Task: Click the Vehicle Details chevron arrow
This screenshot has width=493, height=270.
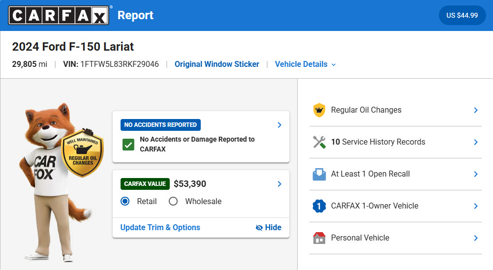Action: click(334, 65)
